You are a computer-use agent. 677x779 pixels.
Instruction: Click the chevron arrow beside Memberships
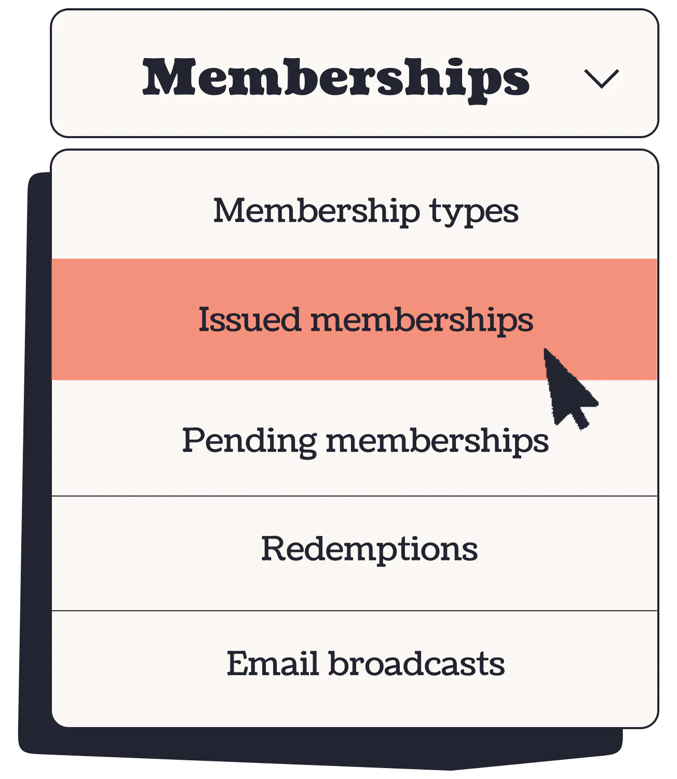click(x=601, y=78)
